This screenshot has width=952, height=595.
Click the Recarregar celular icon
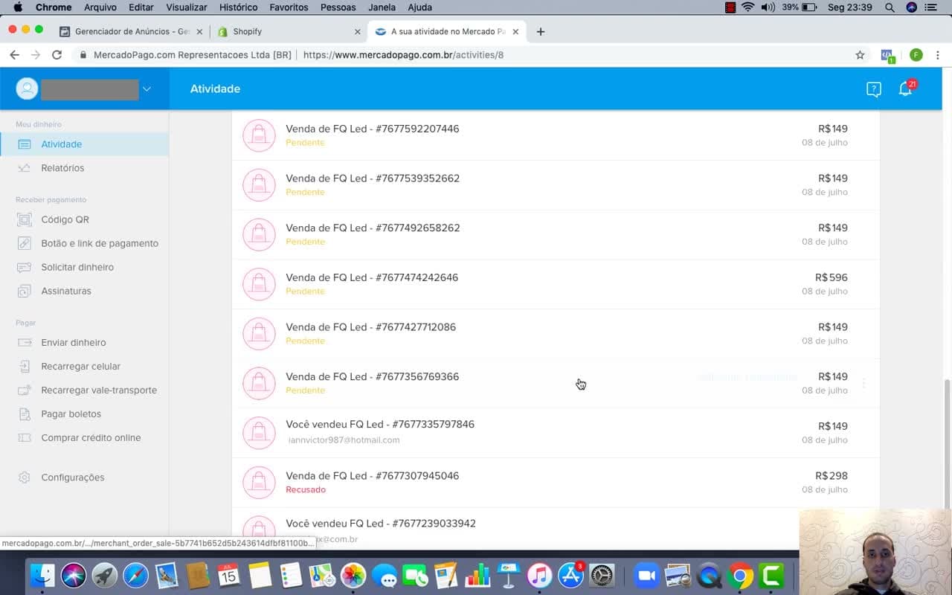(x=25, y=367)
